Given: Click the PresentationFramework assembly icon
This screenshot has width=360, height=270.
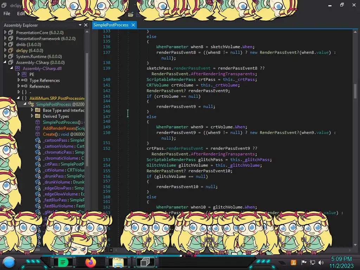Looking at the screenshot, I should 11,39.
